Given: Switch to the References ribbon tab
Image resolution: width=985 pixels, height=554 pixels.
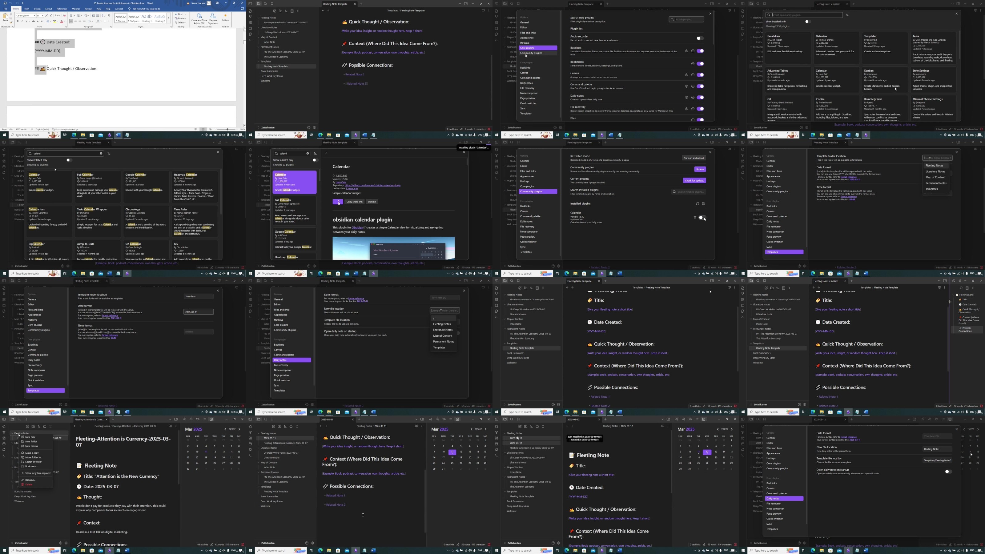Looking at the screenshot, I should 62,9.
